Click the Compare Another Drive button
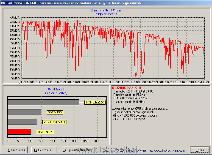The image size is (212, 155). pos(78,150)
